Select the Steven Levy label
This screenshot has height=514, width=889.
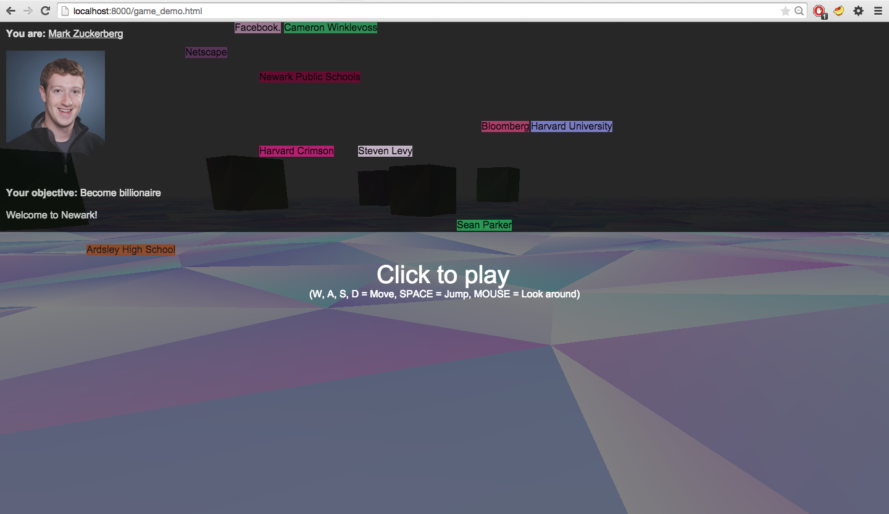(385, 151)
